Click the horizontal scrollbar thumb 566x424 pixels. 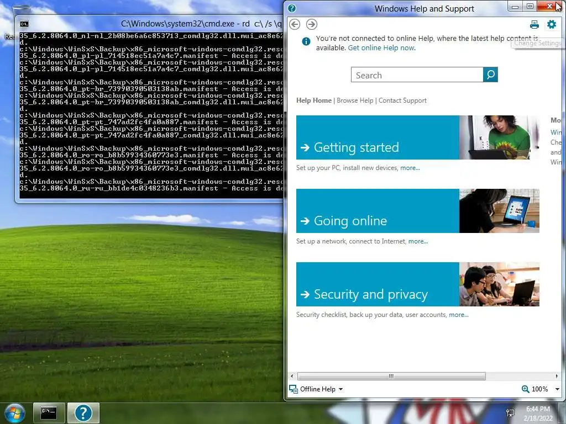pos(391,376)
